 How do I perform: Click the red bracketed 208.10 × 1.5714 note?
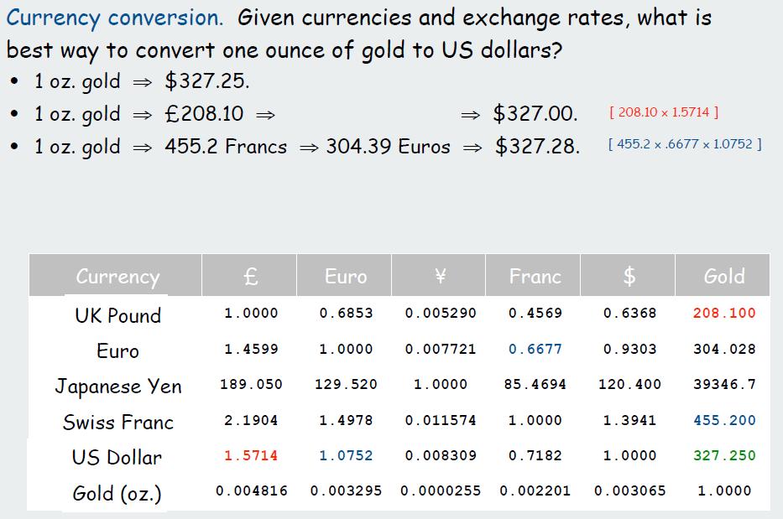[664, 112]
